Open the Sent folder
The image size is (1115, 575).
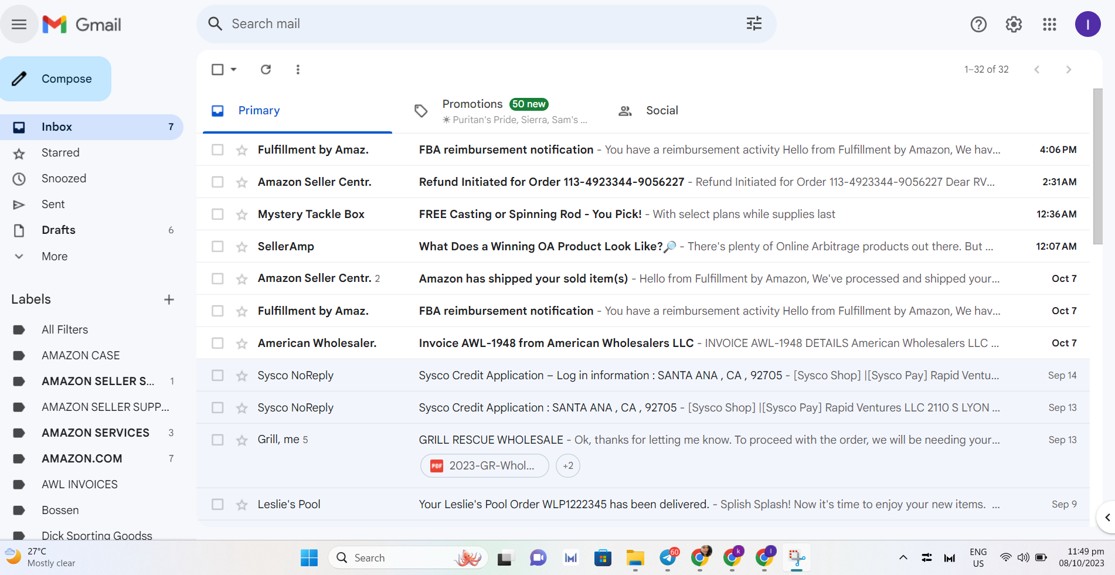91,205
